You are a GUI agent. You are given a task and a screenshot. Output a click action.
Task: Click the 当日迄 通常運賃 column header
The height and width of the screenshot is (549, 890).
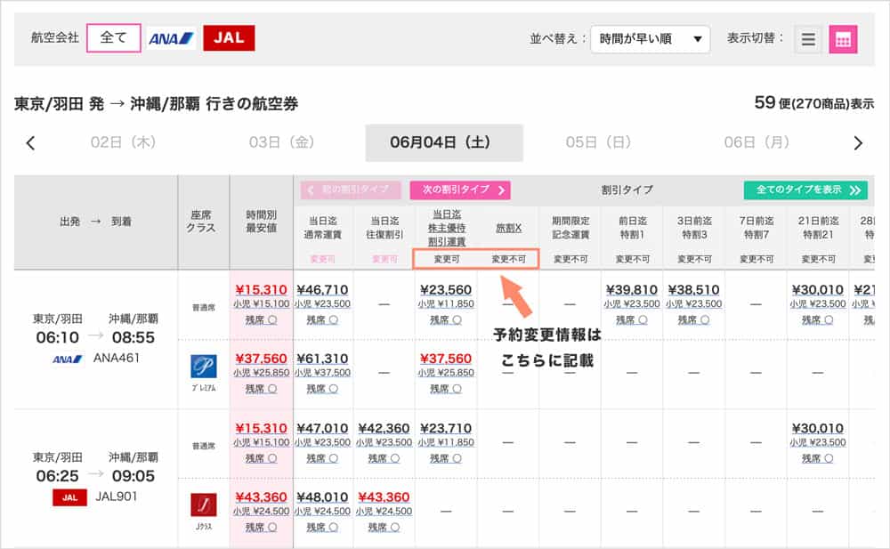click(x=322, y=228)
